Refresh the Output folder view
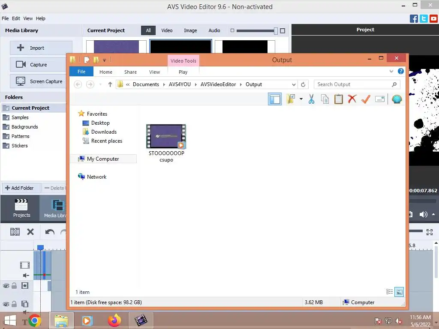 pos(303,84)
